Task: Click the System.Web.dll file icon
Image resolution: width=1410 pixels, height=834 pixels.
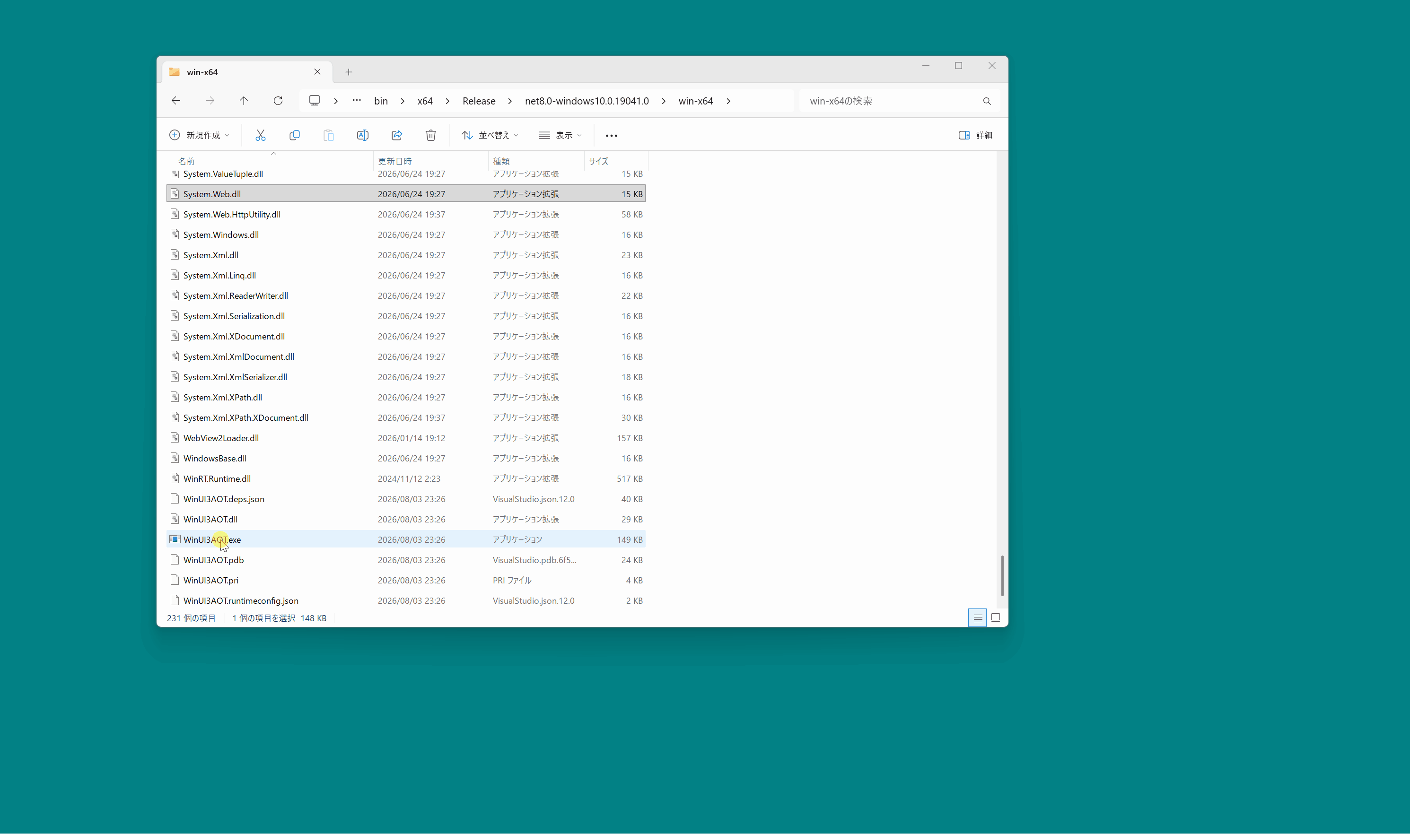Action: (175, 194)
